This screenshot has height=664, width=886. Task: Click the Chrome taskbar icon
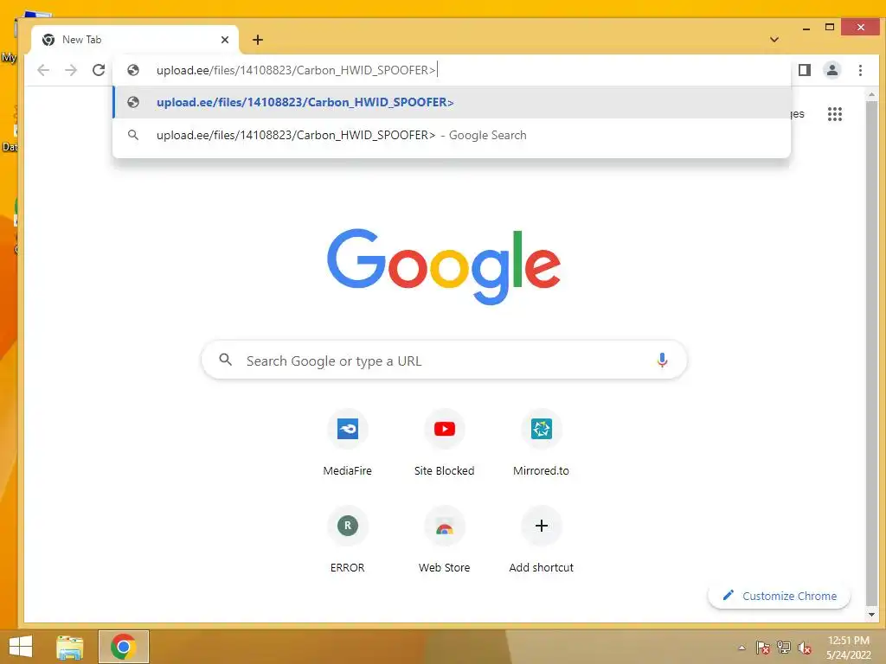124,647
